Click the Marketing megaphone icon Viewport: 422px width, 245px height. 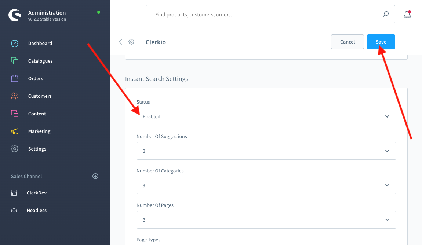pyautogui.click(x=15, y=131)
